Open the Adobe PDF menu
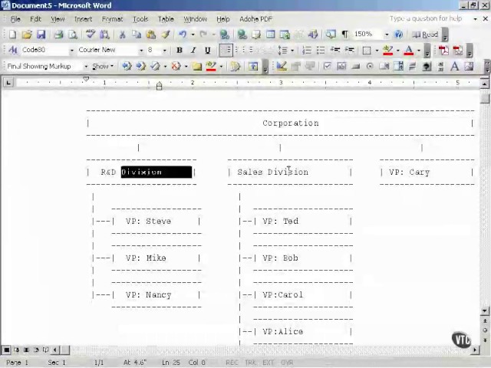 tap(255, 19)
